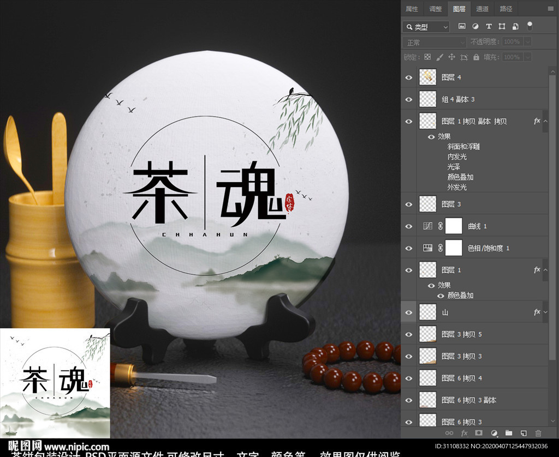Open the 类型 filter dropdown

[426, 27]
